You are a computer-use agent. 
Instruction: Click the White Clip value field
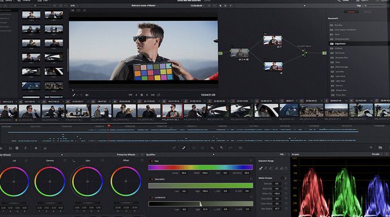click(277, 194)
